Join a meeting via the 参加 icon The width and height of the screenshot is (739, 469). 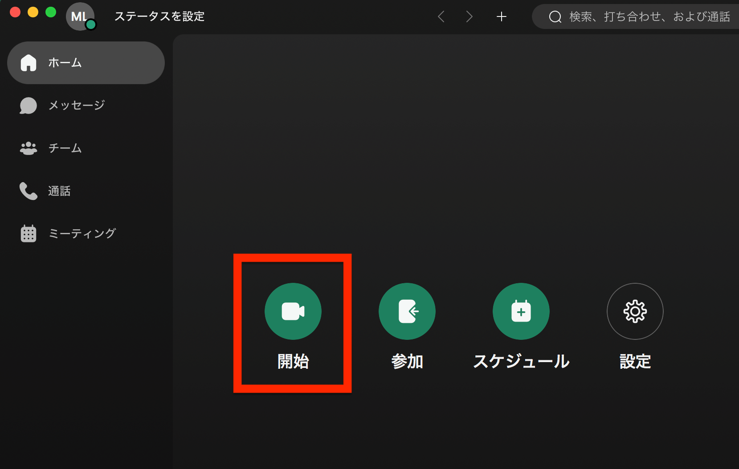tap(407, 311)
